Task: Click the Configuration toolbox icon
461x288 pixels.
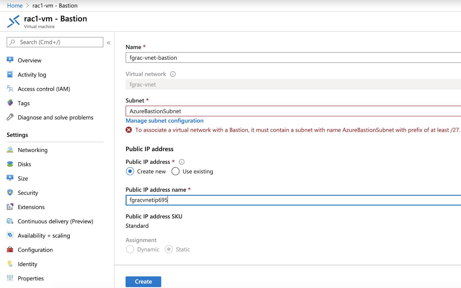Action: click(x=10, y=250)
